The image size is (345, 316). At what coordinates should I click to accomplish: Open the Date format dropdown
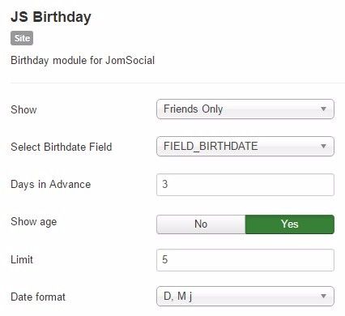click(245, 297)
